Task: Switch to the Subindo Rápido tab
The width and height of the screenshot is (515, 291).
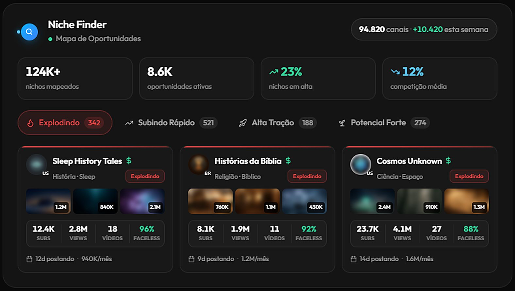Action: pyautogui.click(x=171, y=123)
